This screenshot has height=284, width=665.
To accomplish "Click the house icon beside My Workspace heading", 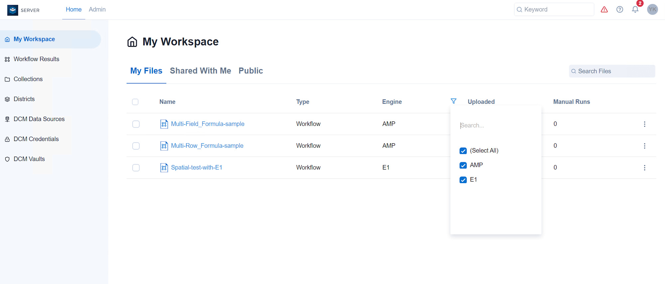I will [x=132, y=42].
